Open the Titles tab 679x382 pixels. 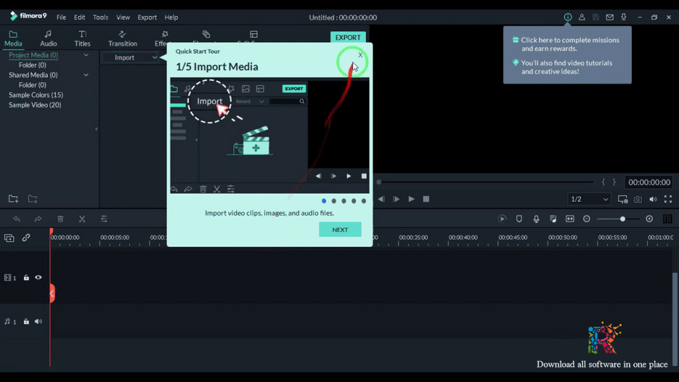(82, 38)
